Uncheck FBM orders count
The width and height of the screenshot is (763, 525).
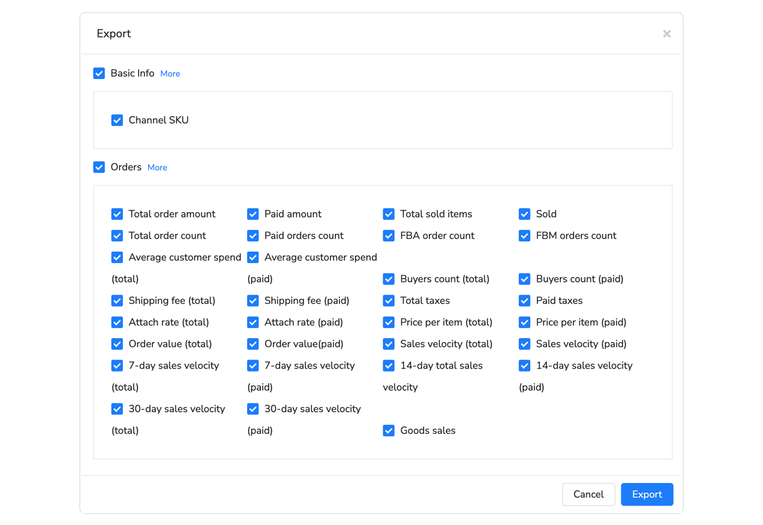pyautogui.click(x=524, y=236)
